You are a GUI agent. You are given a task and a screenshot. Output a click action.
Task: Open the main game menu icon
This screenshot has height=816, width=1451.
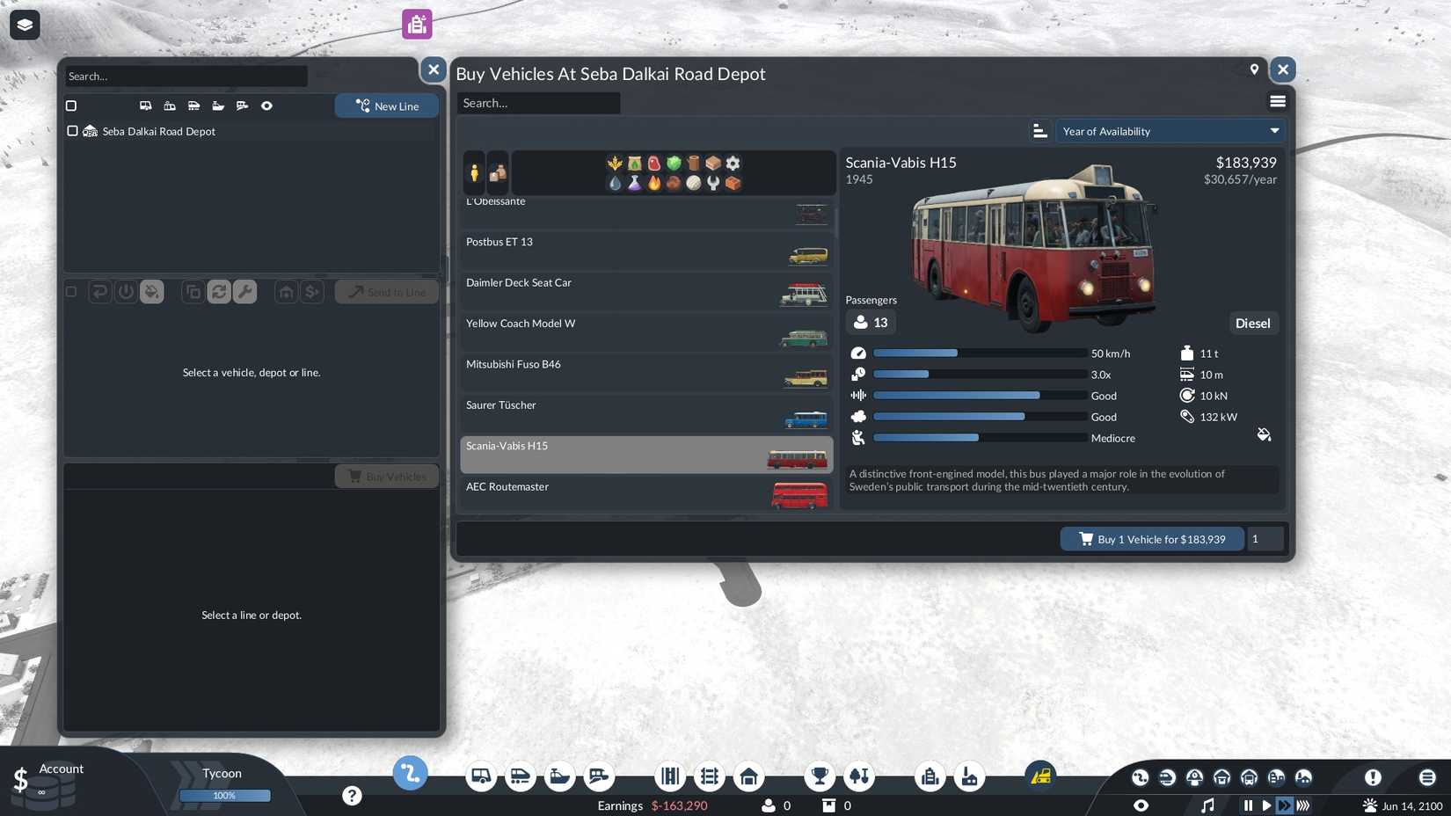tap(1427, 777)
